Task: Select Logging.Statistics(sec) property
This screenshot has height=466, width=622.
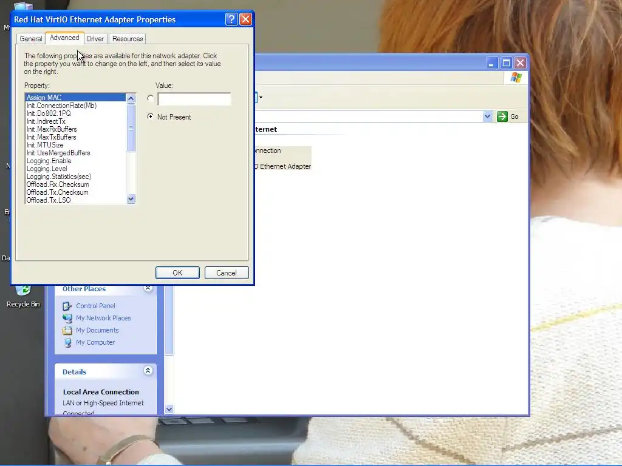Action: click(x=75, y=177)
